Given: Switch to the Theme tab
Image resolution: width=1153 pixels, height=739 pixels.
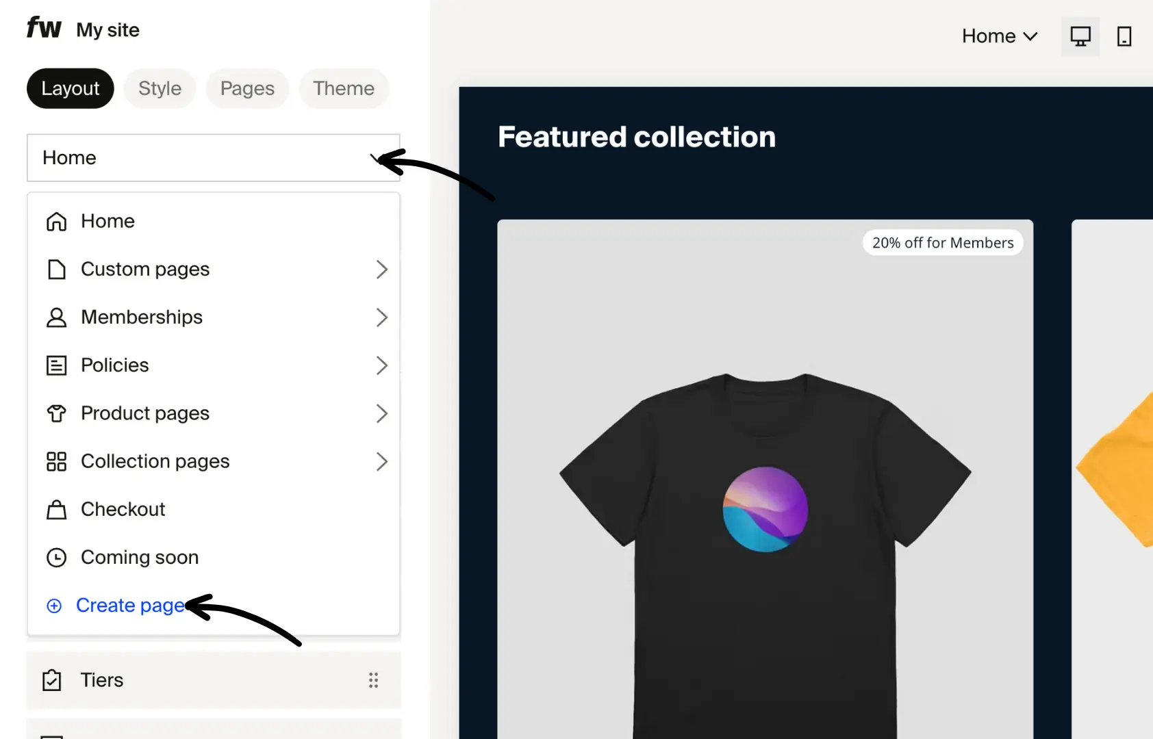Looking at the screenshot, I should [344, 88].
